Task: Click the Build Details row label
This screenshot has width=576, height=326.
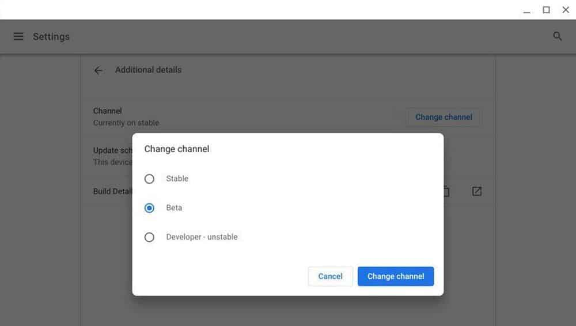Action: pyautogui.click(x=112, y=191)
